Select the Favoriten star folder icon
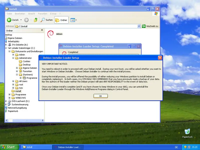 pyautogui.click(x=20, y=71)
